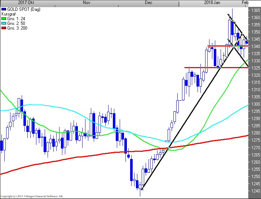Screen dimensions: 261x199
Task: Select the red horizontal line at 1325
Action: 202,67
